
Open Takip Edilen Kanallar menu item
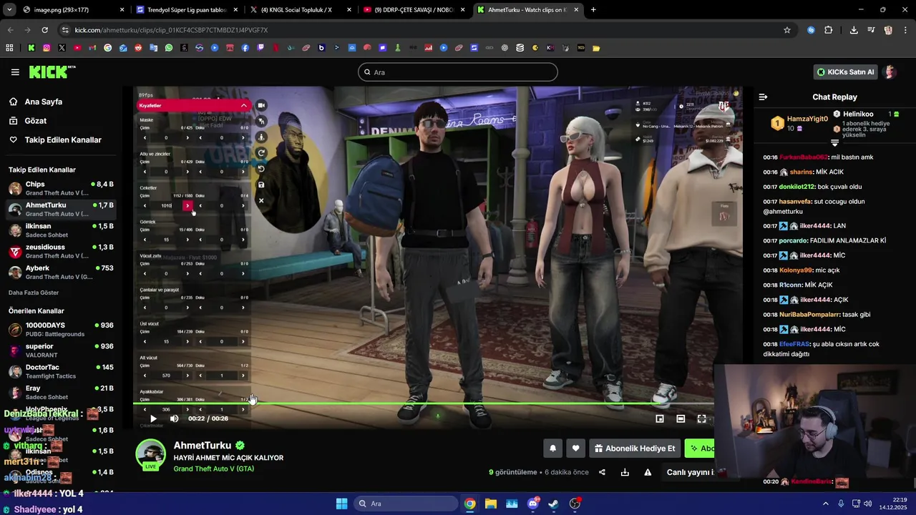63,140
